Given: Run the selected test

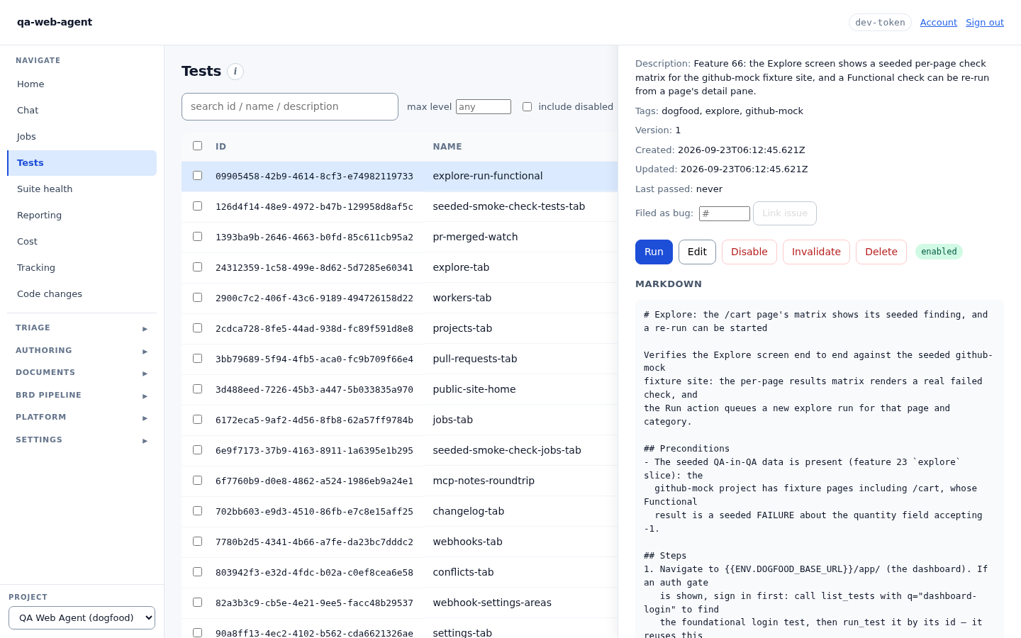Looking at the screenshot, I should point(654,252).
